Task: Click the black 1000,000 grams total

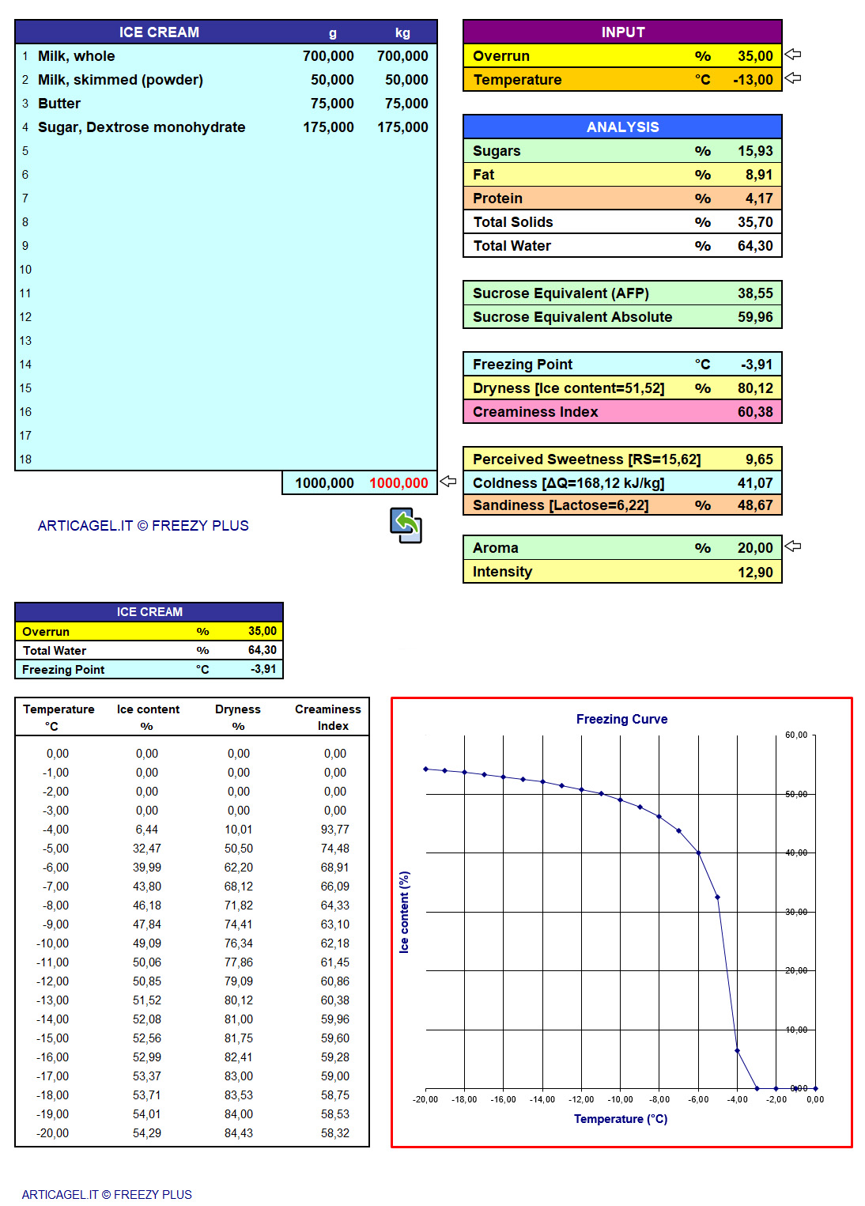Action: click(x=324, y=483)
